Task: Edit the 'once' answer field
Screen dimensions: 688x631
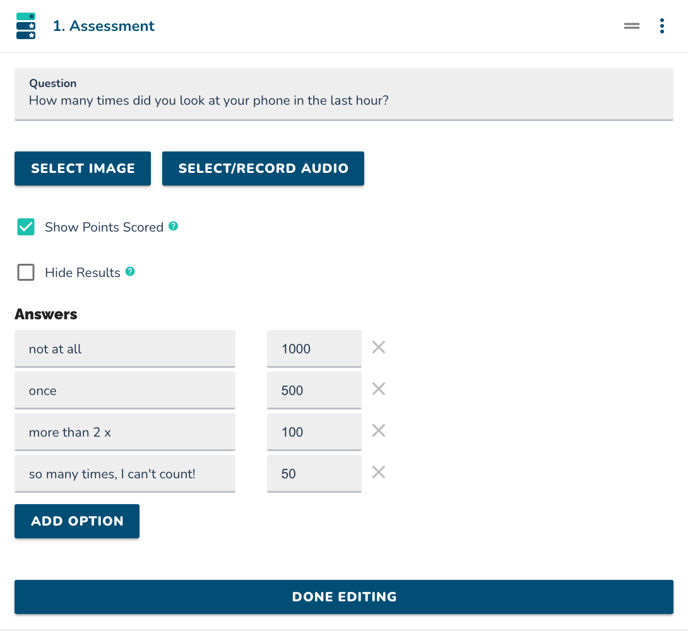Action: coord(125,391)
